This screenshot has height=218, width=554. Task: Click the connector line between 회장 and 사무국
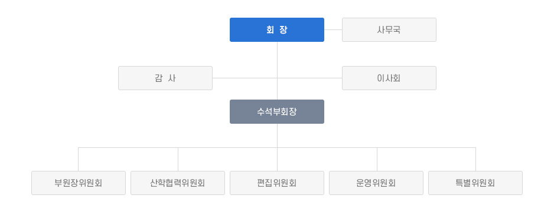(333, 30)
